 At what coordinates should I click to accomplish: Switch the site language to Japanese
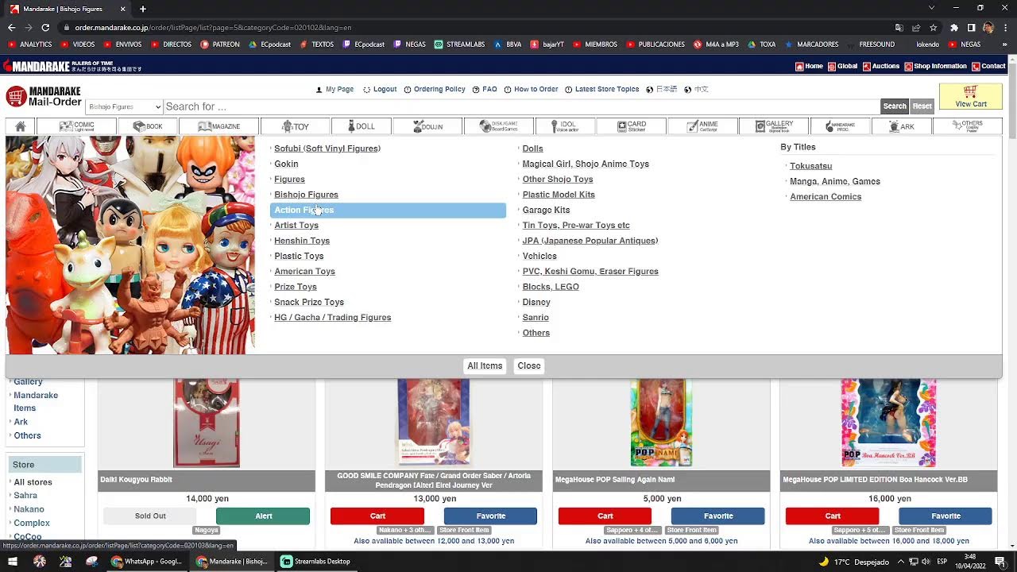[x=661, y=90]
